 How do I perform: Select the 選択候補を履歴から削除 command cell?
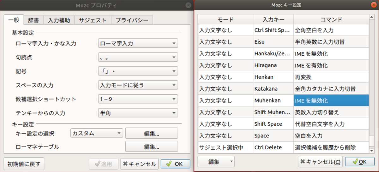pyautogui.click(x=331, y=147)
